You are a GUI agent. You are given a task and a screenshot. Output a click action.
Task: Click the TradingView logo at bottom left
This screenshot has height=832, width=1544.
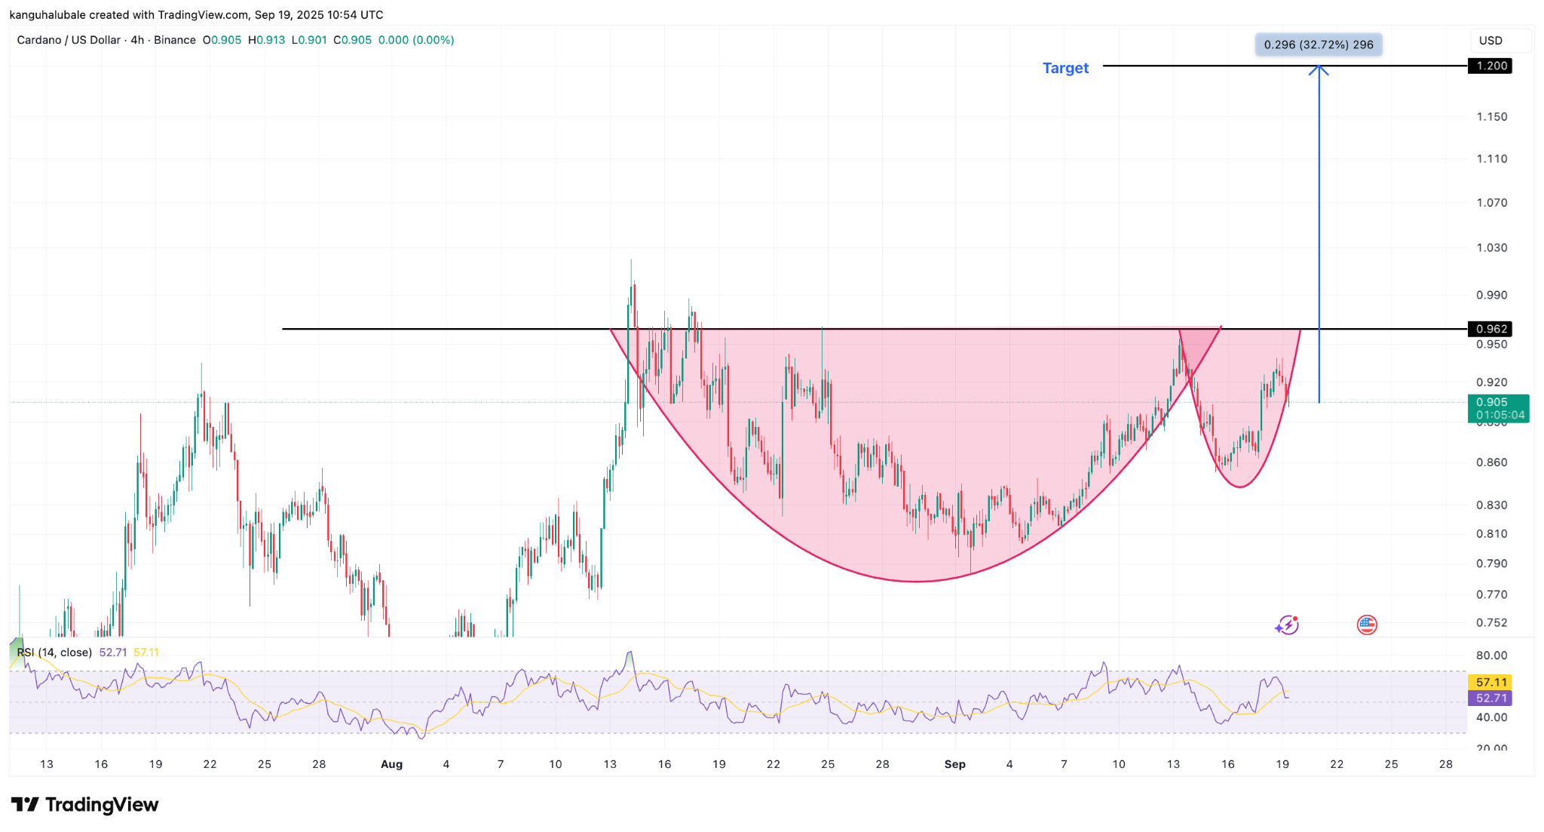[84, 805]
